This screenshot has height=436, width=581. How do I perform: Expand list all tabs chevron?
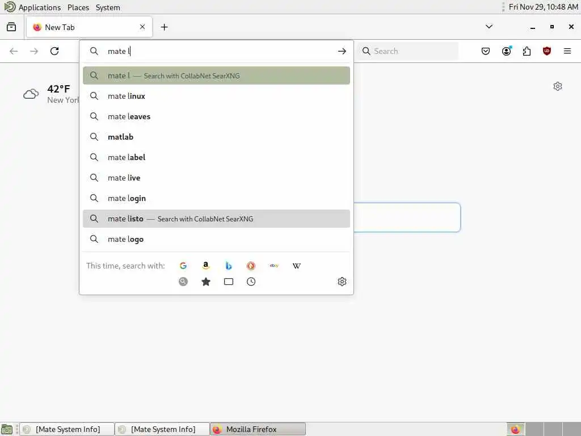[489, 27]
